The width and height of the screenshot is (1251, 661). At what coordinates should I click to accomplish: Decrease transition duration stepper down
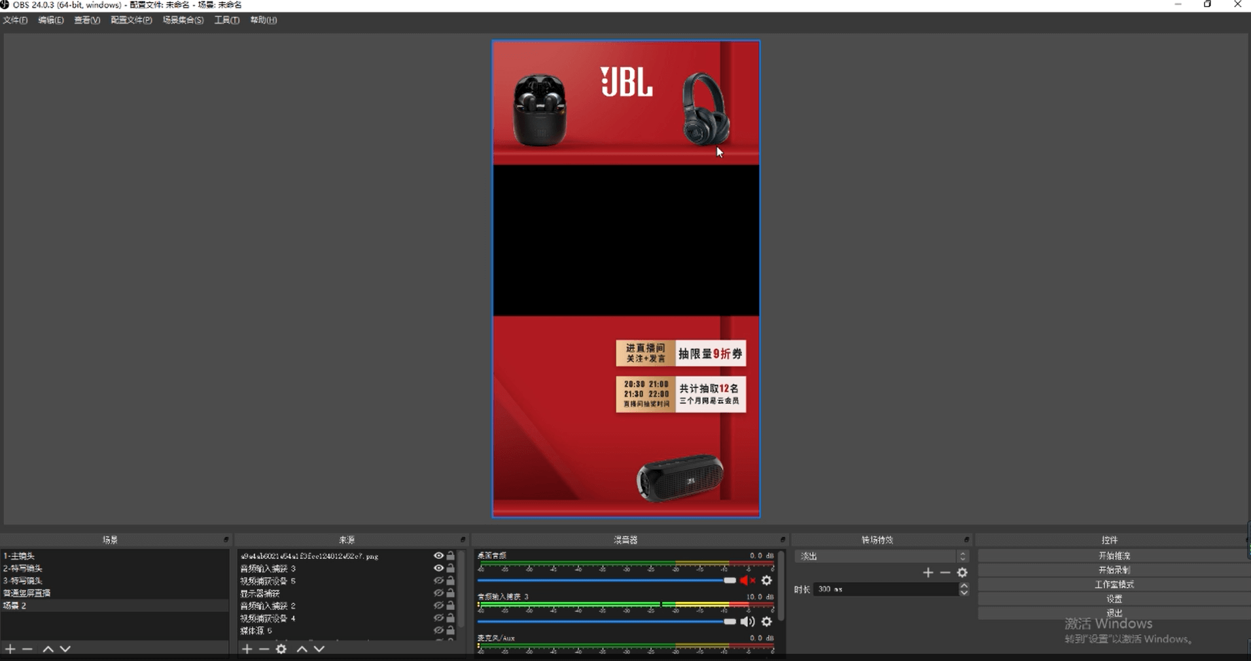[x=964, y=592]
